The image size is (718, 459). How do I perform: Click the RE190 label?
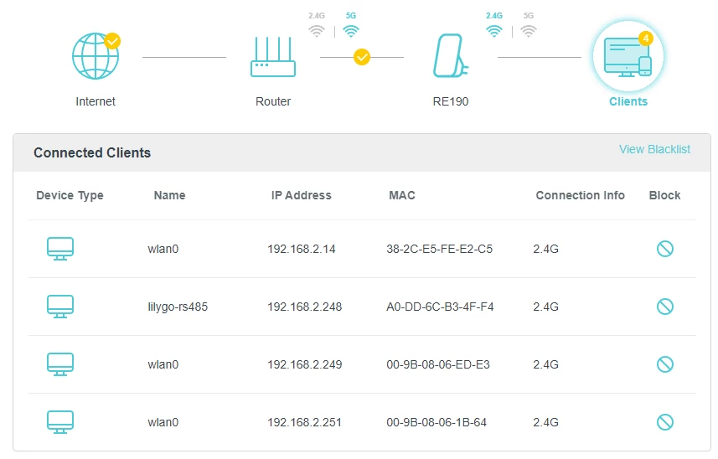point(450,101)
